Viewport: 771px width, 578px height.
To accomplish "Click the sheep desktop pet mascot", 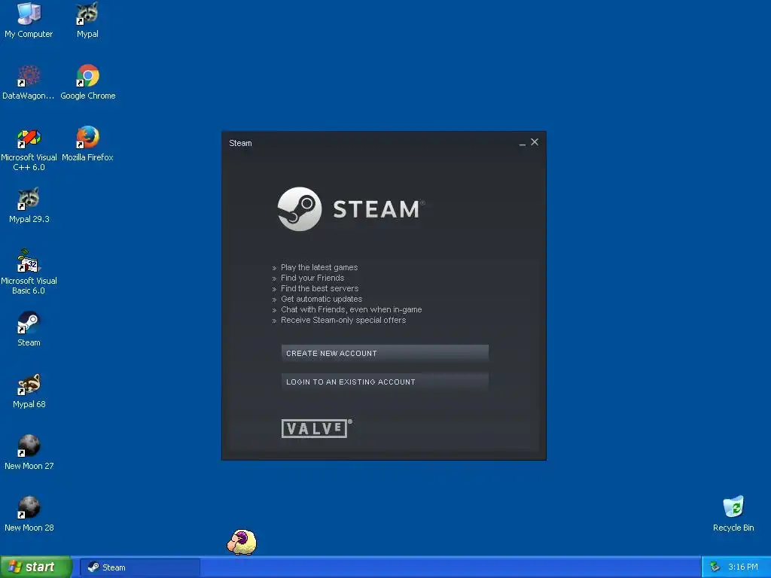I will click(x=242, y=542).
